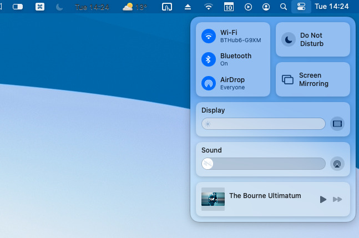Image resolution: width=359 pixels, height=238 pixels.
Task: Toggle the Wi-Fi icon in Control Center
Action: point(209,36)
